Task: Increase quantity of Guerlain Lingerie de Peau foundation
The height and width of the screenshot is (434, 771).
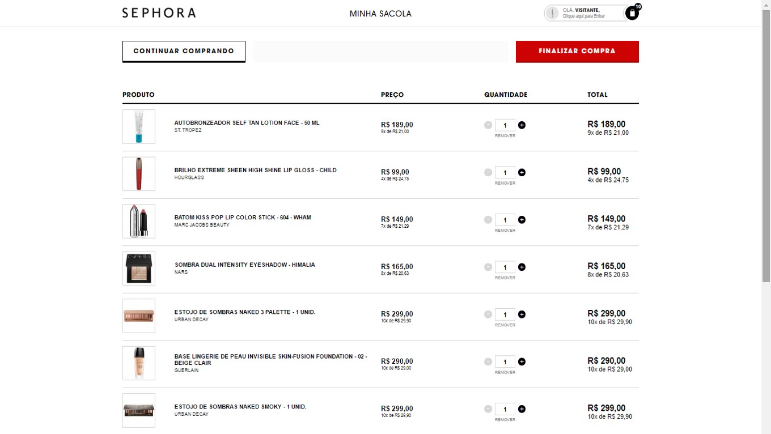Action: (522, 361)
